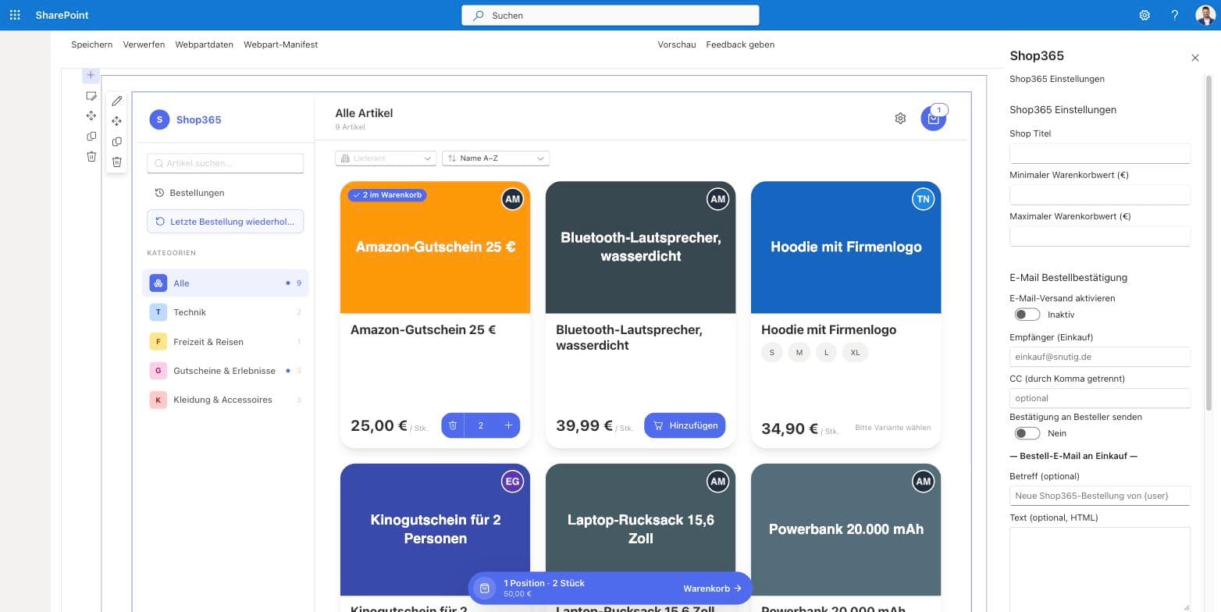Click the TN supplier badge on Hoodie card
Viewport: 1221px width, 612px height.
(x=923, y=199)
